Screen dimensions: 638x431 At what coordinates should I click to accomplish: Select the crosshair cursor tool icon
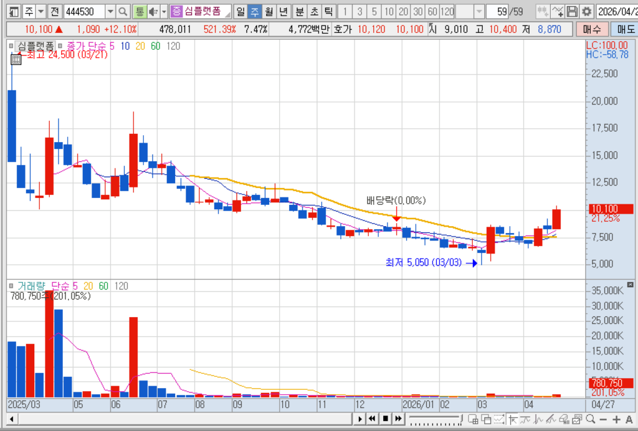(512, 419)
